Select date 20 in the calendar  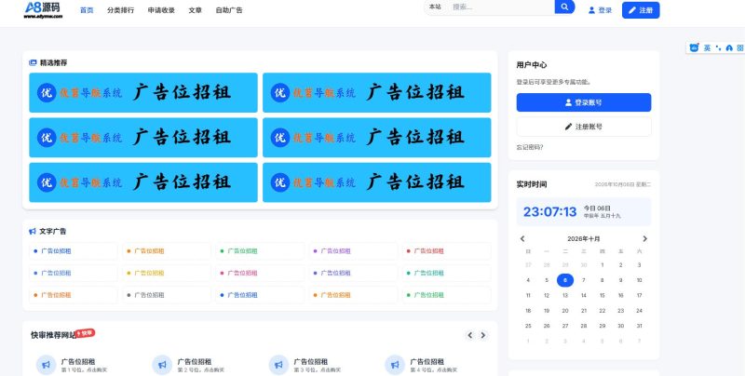(565, 311)
